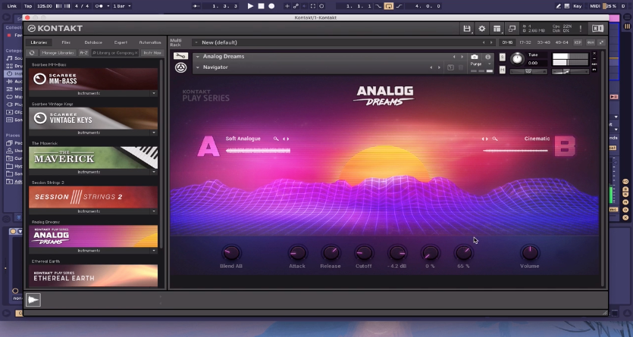633x337 pixels.
Task: Toggle minimized rack view icon
Action: [512, 29]
